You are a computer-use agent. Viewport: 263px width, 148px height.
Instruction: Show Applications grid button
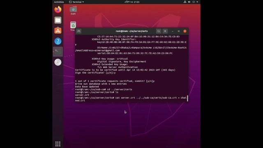[58, 144]
